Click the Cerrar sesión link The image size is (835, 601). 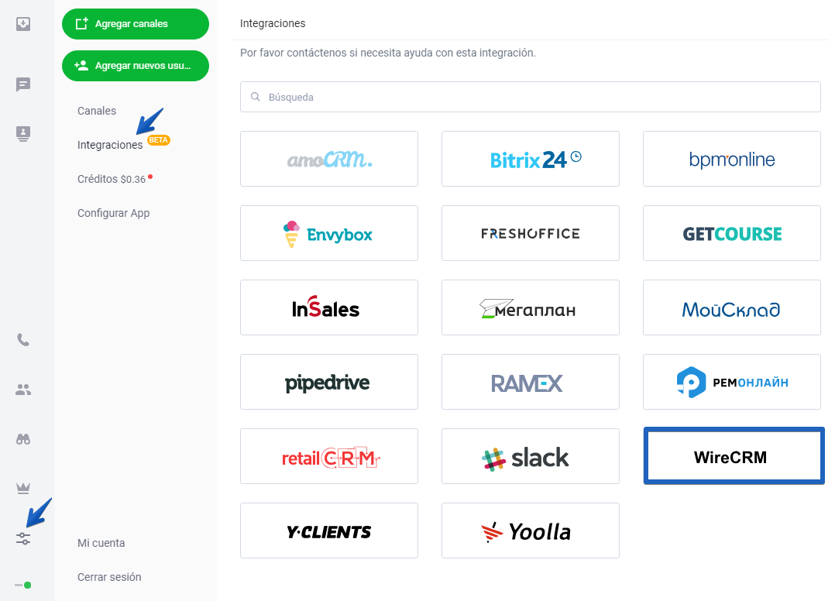click(109, 577)
